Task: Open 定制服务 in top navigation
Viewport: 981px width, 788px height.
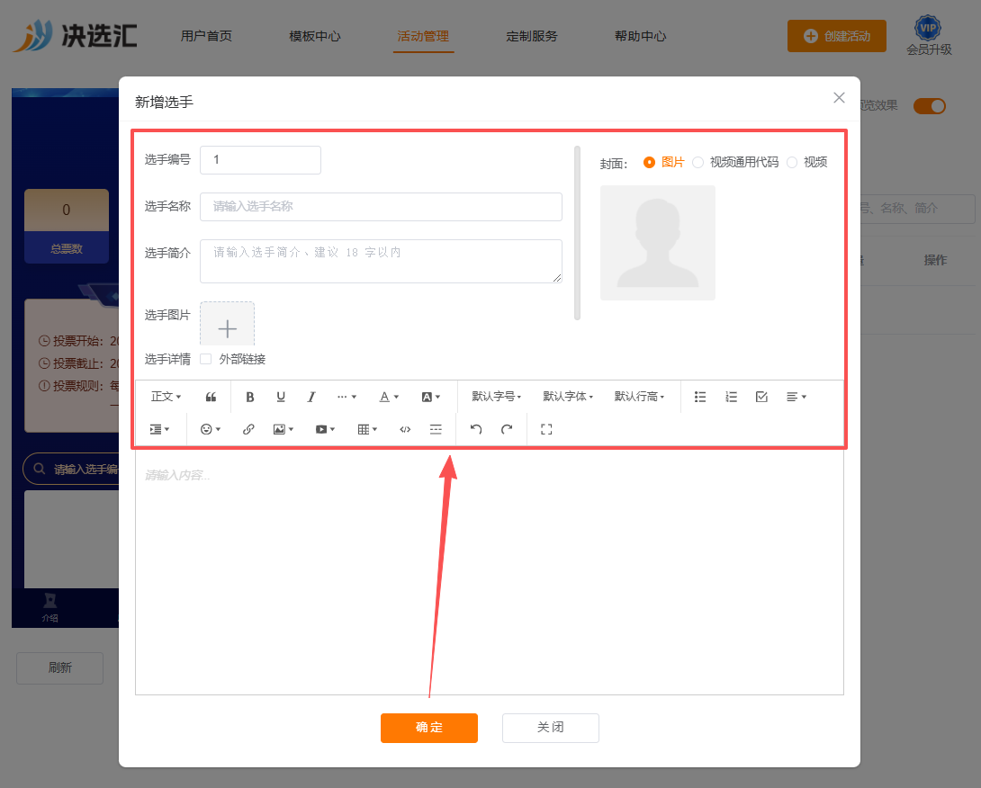Action: point(532,36)
